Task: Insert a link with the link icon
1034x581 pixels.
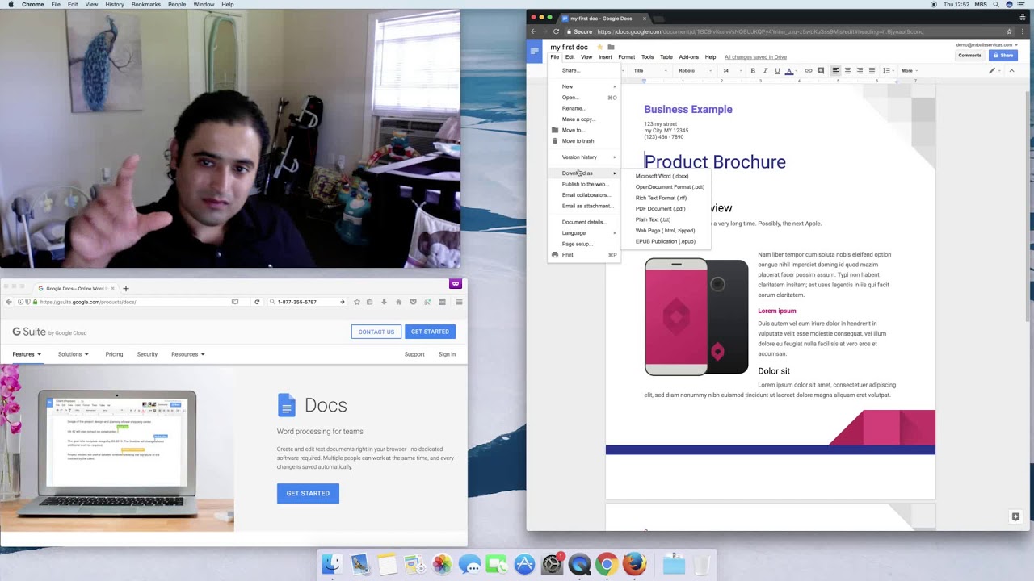Action: pos(809,71)
